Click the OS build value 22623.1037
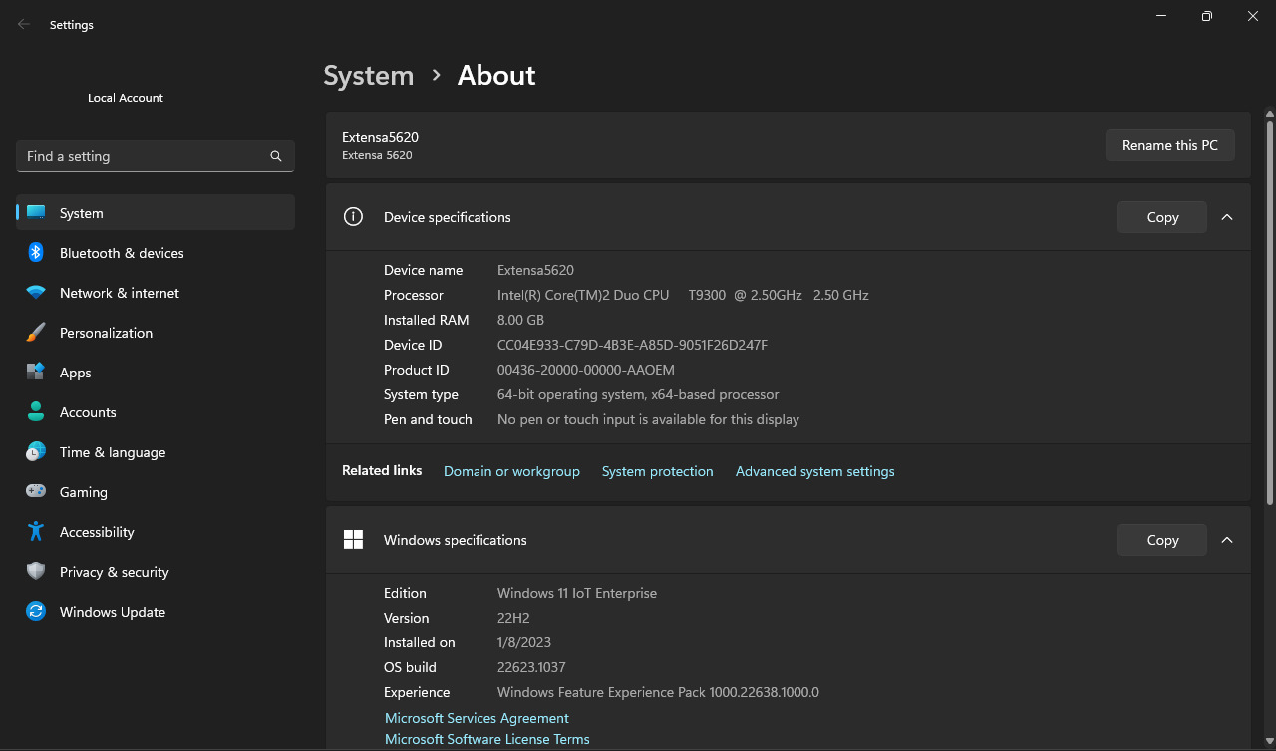This screenshot has width=1276, height=751. 531,667
